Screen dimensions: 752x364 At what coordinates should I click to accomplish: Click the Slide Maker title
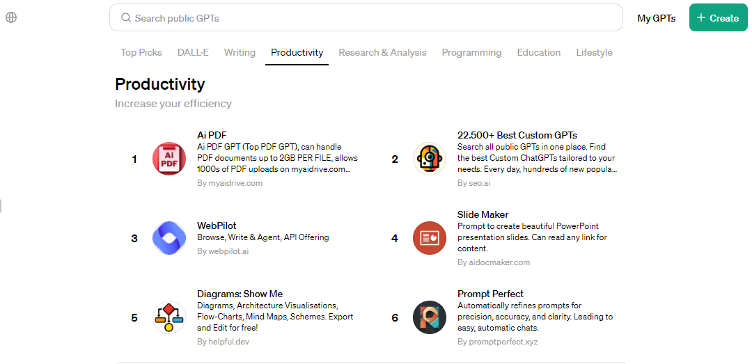click(x=483, y=214)
